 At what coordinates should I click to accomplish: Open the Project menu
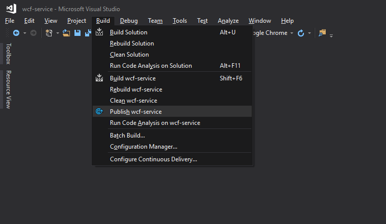[76, 21]
